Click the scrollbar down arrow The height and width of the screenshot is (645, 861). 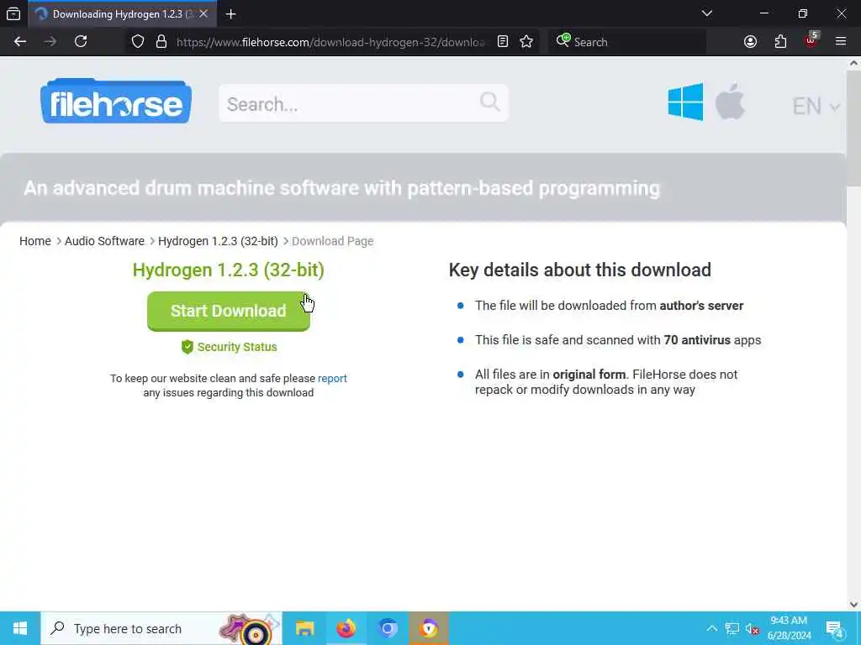click(x=853, y=605)
